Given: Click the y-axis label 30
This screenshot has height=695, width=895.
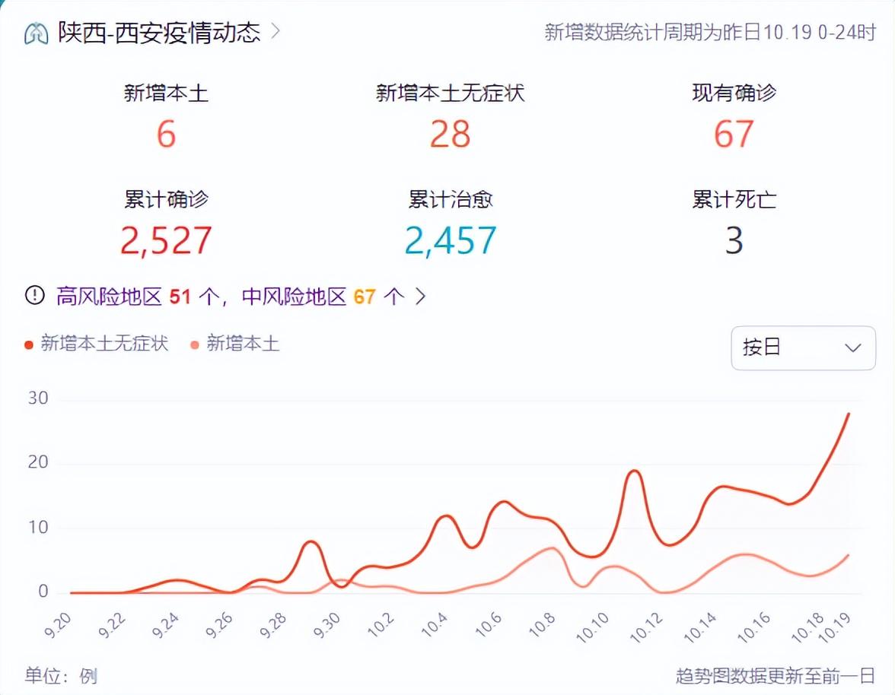Looking at the screenshot, I should click(x=38, y=398).
